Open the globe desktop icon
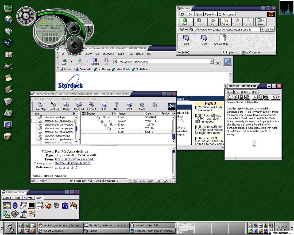The width and height of the screenshot is (294, 235). click(8, 19)
